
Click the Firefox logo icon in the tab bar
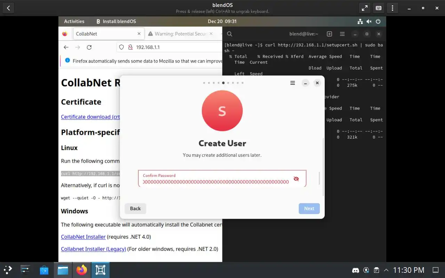point(65,34)
